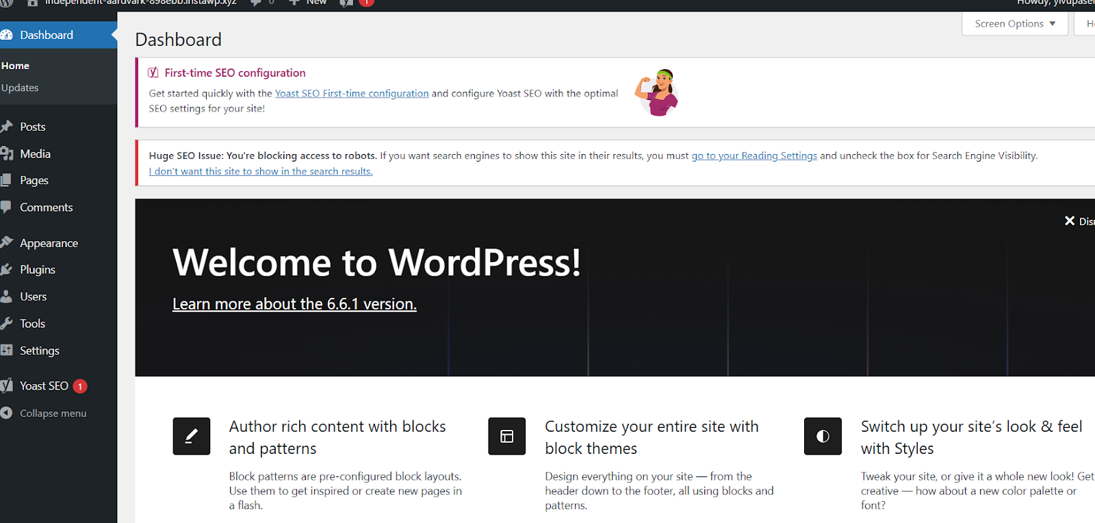The image size is (1095, 523).
Task: Open the Updates submenu item
Action: [20, 88]
